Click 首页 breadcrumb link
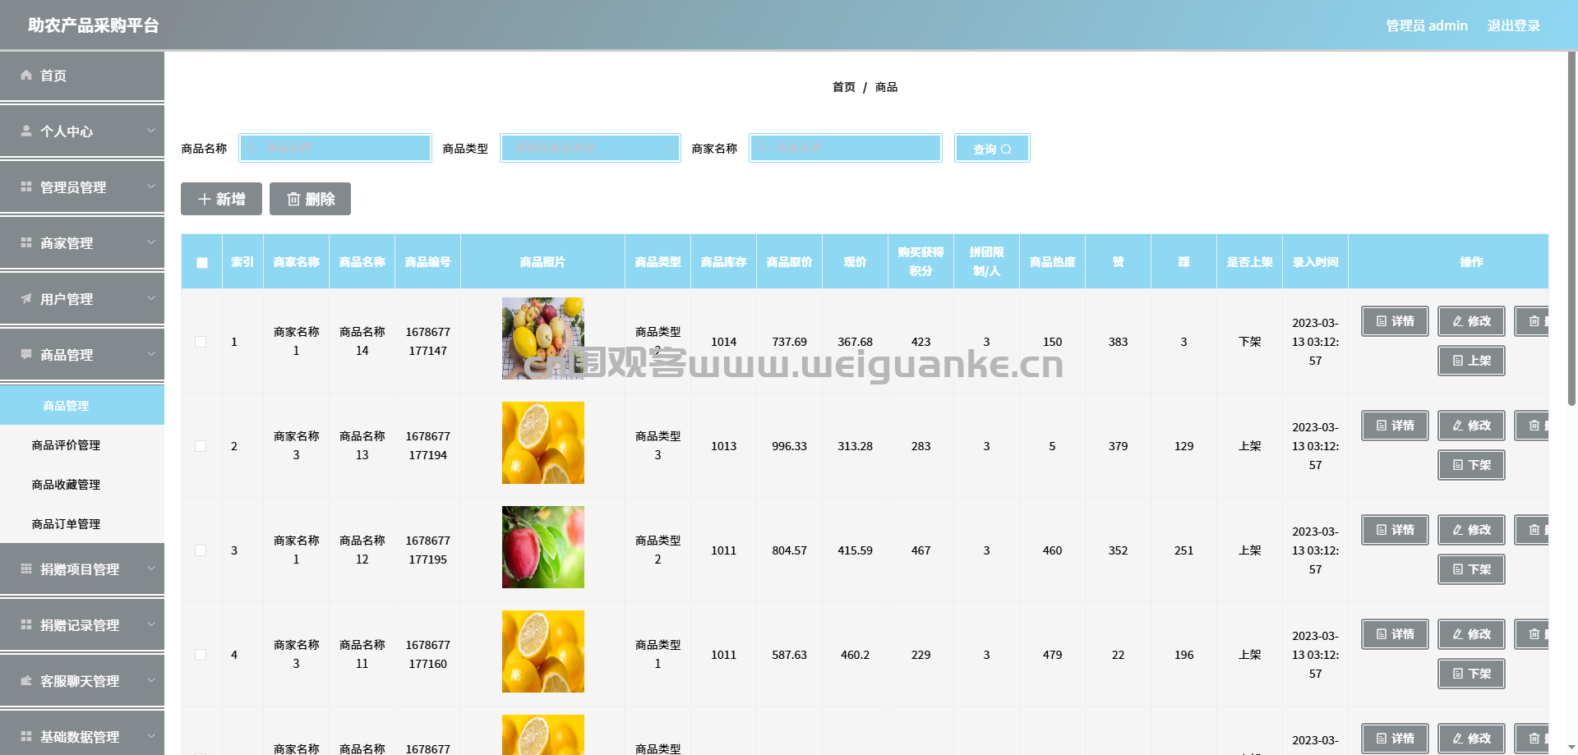Image resolution: width=1578 pixels, height=755 pixels. click(x=843, y=87)
